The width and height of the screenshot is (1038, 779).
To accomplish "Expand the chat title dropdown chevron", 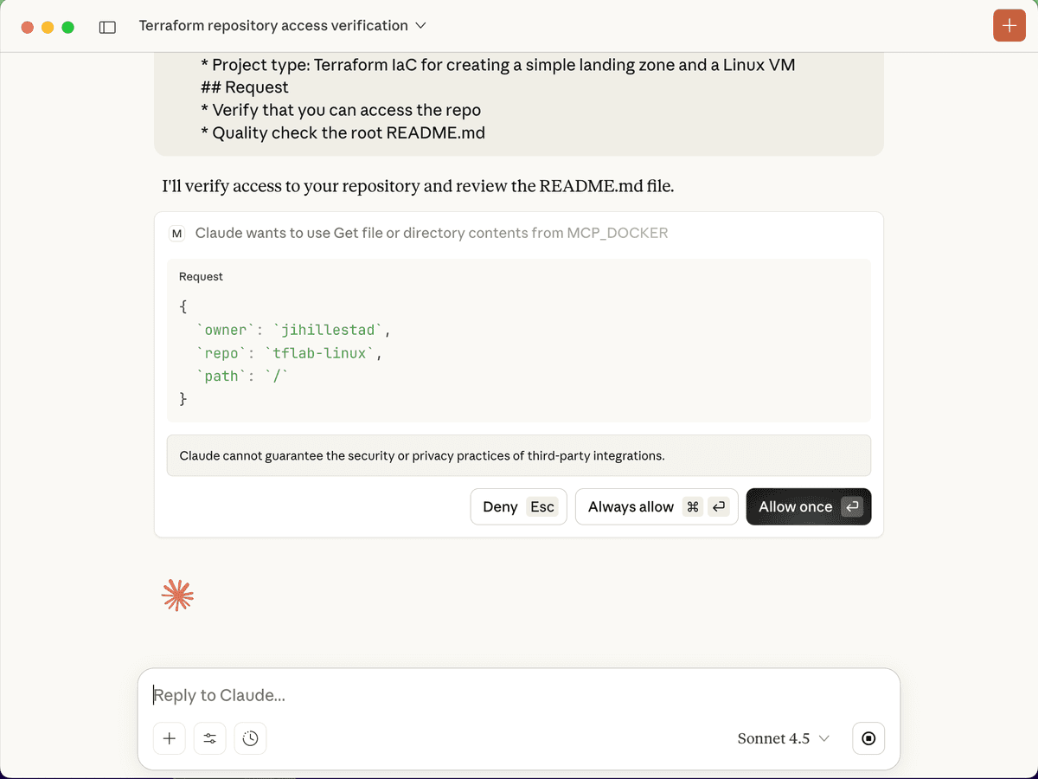I will click(x=421, y=26).
